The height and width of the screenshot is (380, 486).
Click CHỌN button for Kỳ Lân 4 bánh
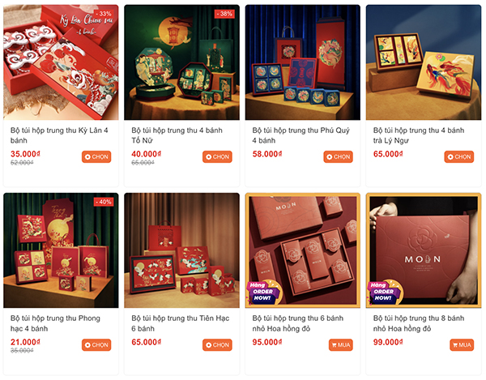coord(96,157)
